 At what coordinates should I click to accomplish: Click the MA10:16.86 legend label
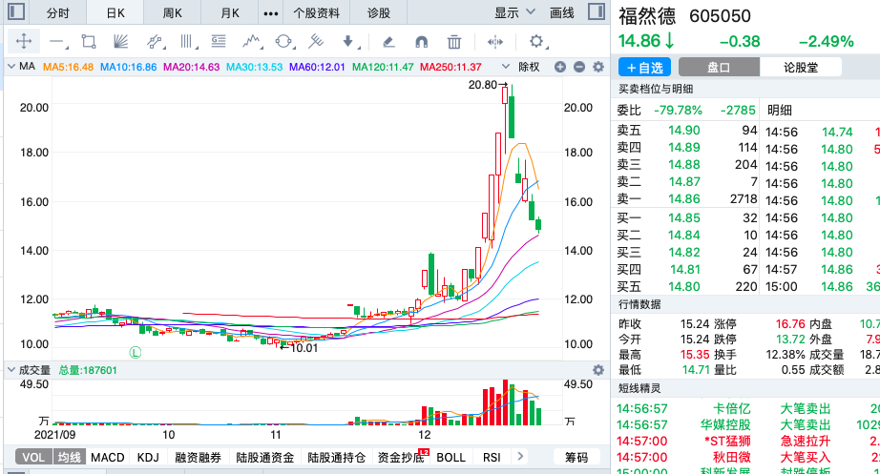pyautogui.click(x=128, y=68)
